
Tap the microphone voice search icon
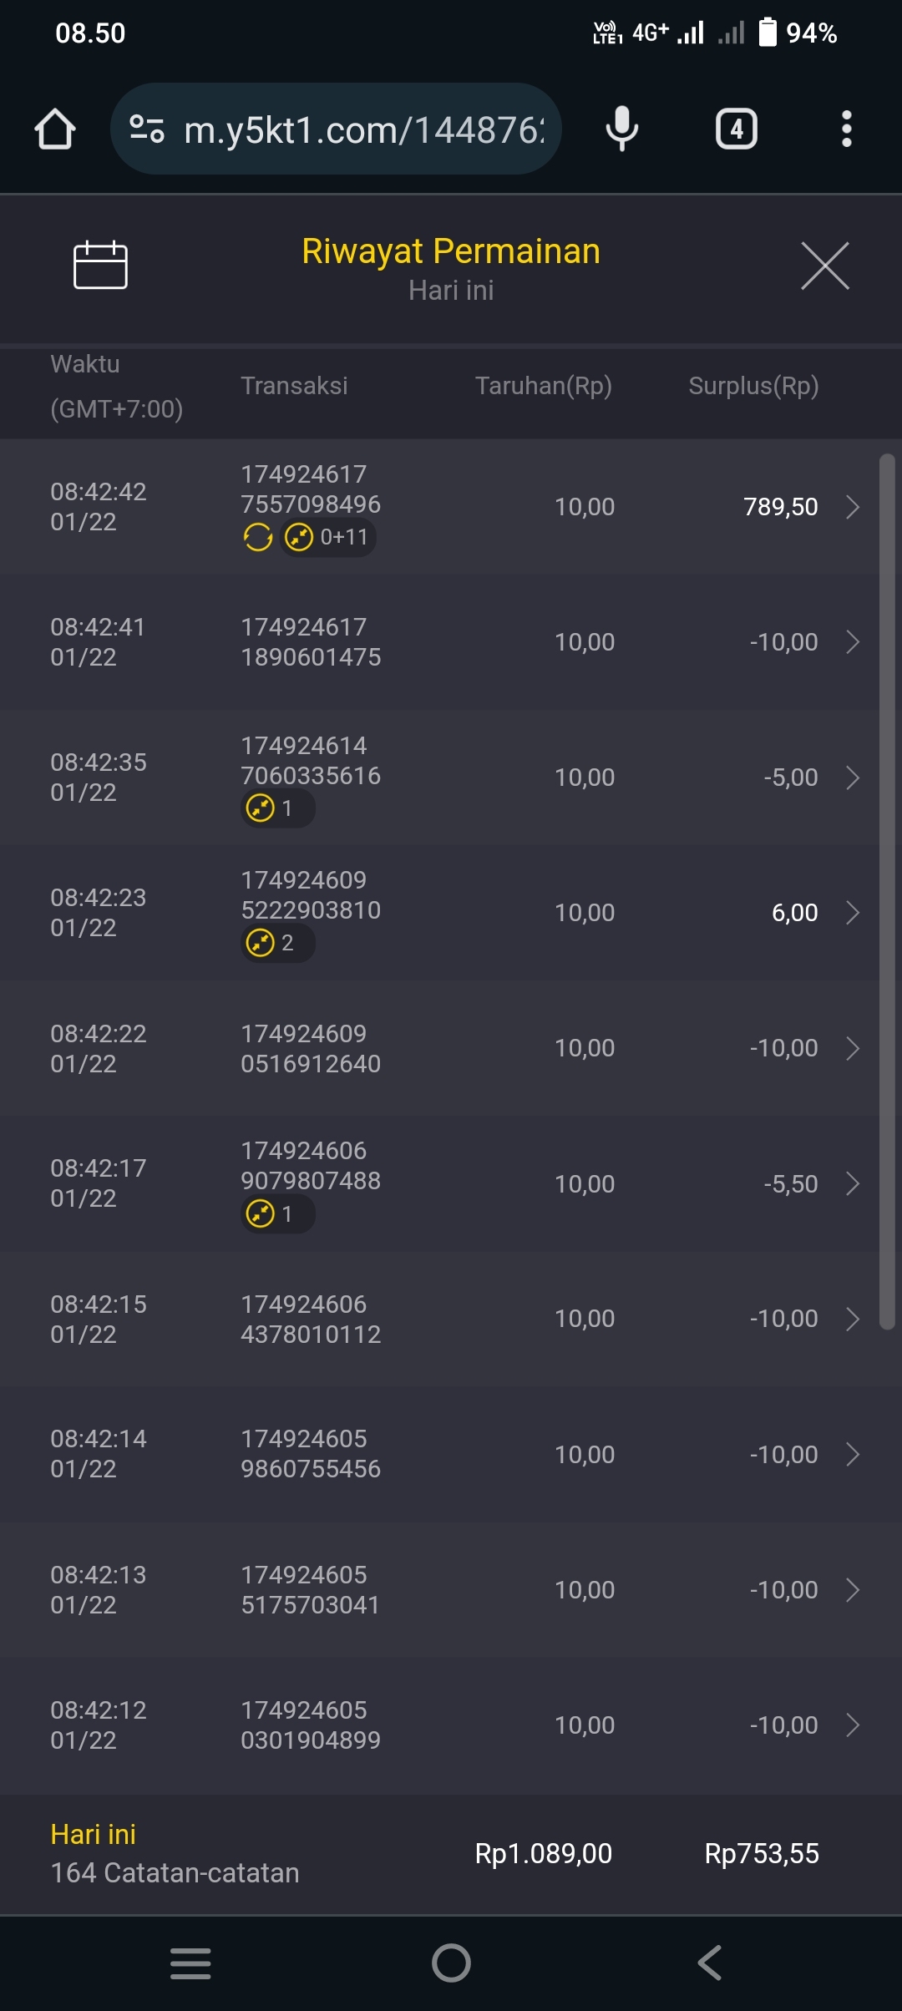click(x=621, y=129)
